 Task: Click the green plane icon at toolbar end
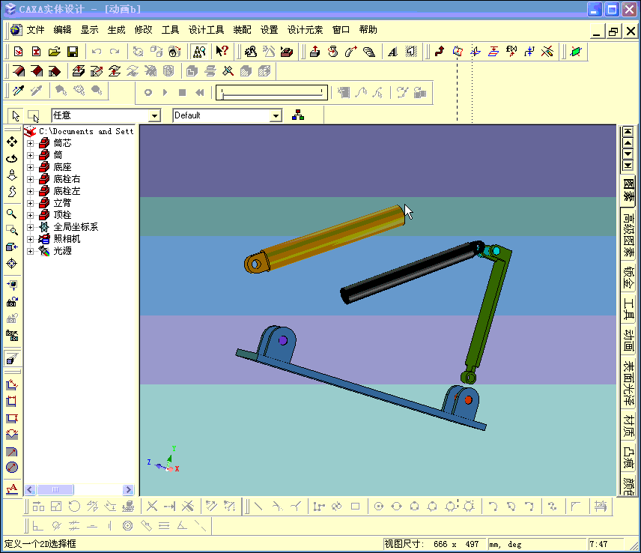click(576, 52)
